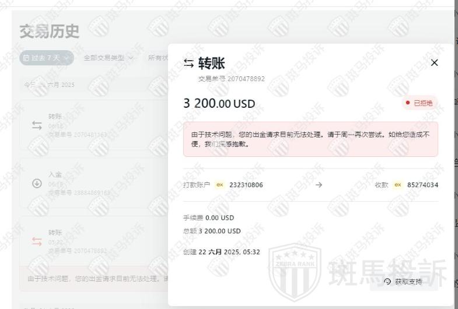The image size is (458, 309).
Task: Close the 转账 detail panel
Action: [434, 63]
